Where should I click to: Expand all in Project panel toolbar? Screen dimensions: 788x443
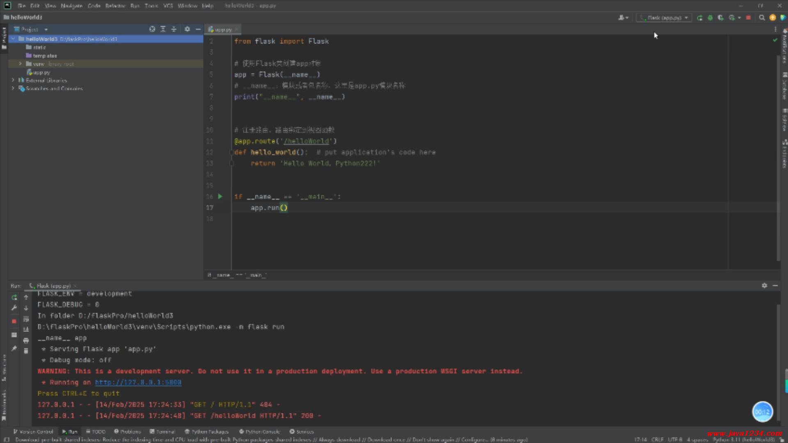163,29
